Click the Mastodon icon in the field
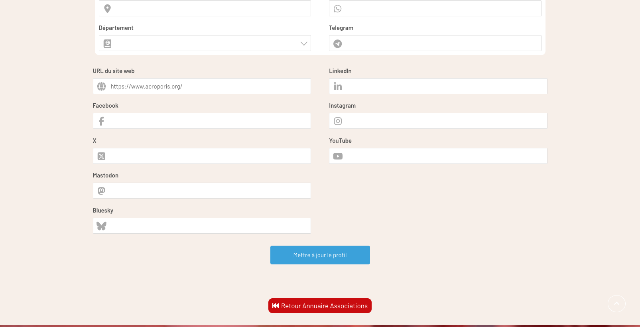640x327 pixels. [102, 191]
